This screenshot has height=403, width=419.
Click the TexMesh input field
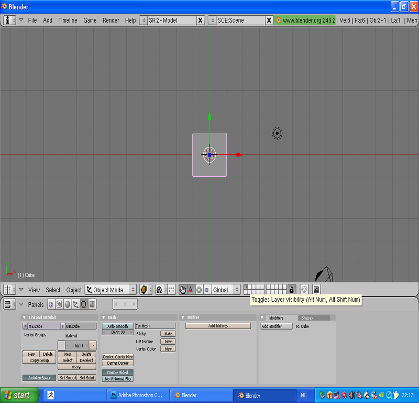pyautogui.click(x=155, y=326)
